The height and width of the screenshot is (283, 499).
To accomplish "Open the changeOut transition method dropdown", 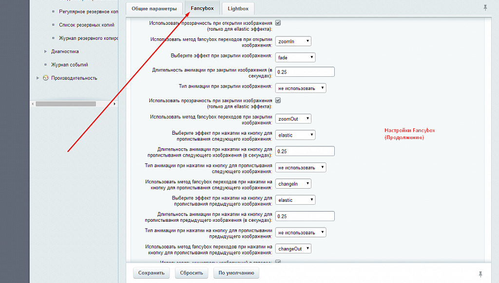I will coord(293,248).
